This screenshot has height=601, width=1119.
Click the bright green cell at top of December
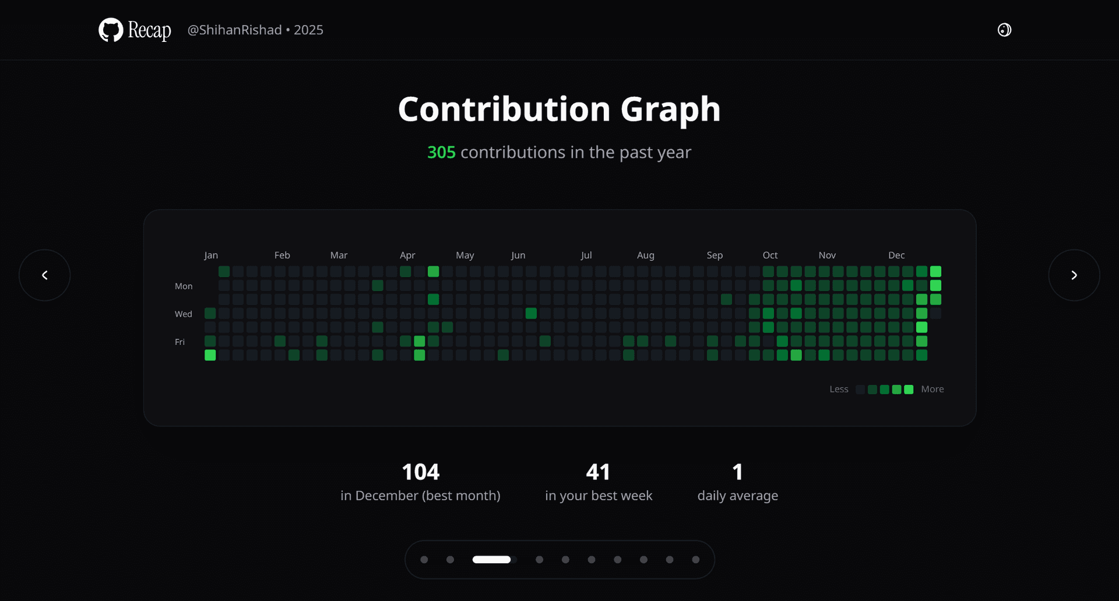[x=936, y=271]
